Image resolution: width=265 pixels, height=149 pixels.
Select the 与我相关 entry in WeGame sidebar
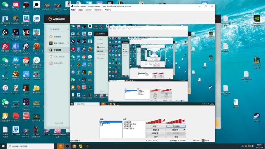coord(57,37)
